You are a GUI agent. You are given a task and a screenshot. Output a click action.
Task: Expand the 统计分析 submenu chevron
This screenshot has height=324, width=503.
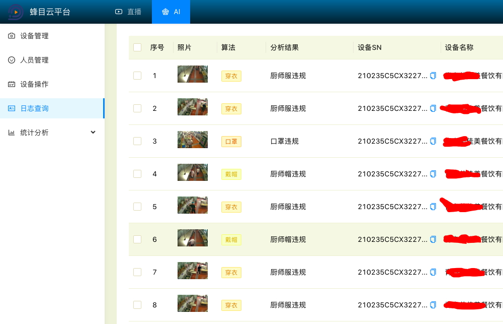[x=93, y=132]
